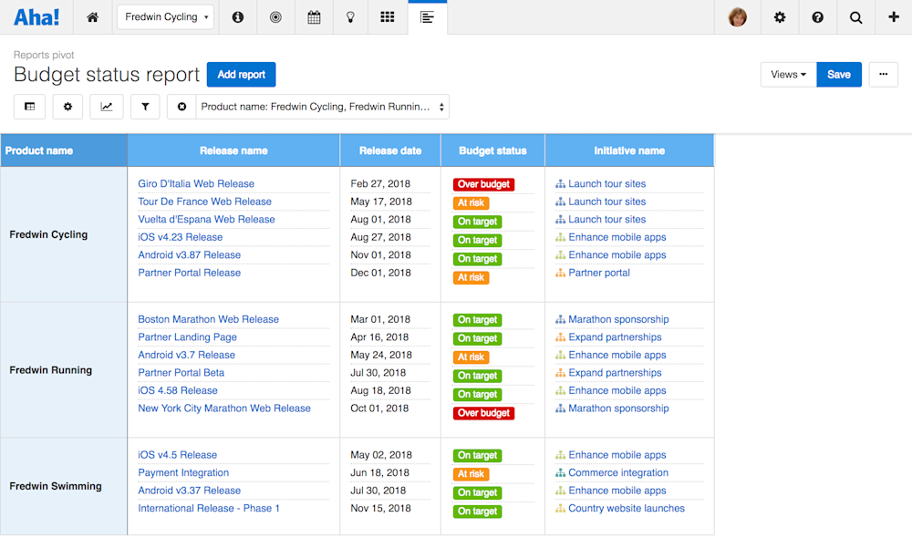Screen dimensions: 912x538
Task: Open the ideas lightbulb icon
Action: (350, 16)
